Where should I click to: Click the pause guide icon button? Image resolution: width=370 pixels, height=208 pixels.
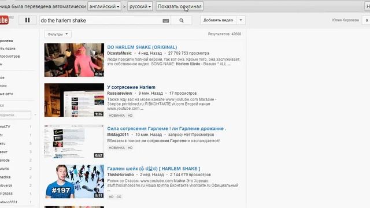click(x=27, y=20)
